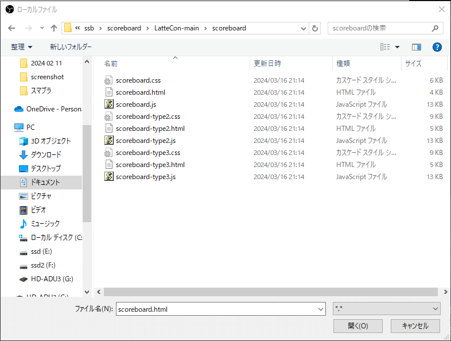This screenshot has height=341, width=451.
Task: Click the search magnifier icon
Action: pyautogui.click(x=435, y=28)
